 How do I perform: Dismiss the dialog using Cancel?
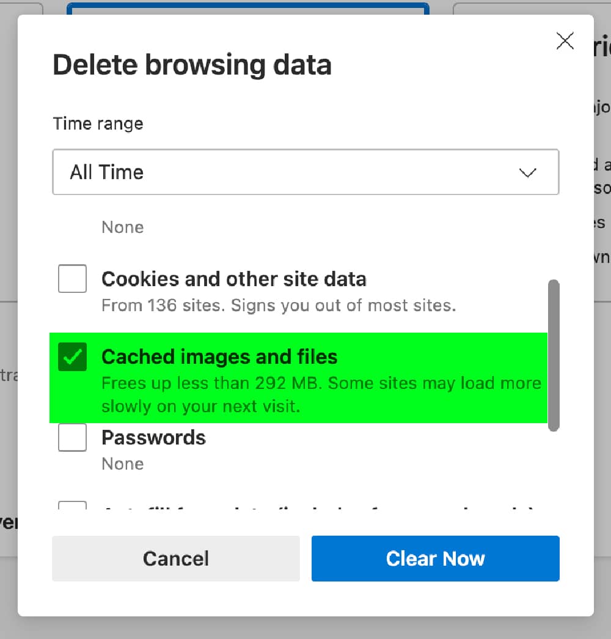click(175, 558)
